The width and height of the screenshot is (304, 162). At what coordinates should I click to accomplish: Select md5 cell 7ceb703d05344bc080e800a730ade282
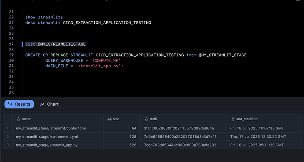(184, 145)
